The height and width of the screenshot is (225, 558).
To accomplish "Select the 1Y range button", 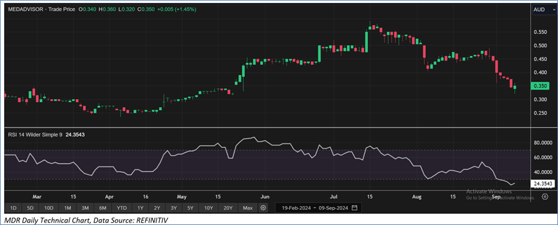I will click(x=141, y=208).
